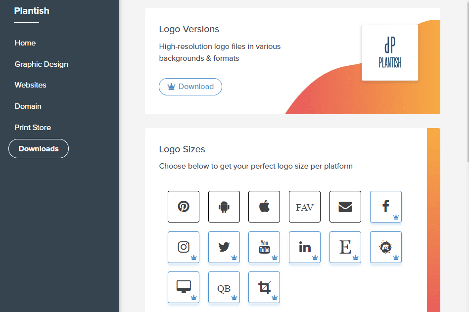The image size is (469, 312).
Task: Select the Twitter logo size icon
Action: (224, 247)
